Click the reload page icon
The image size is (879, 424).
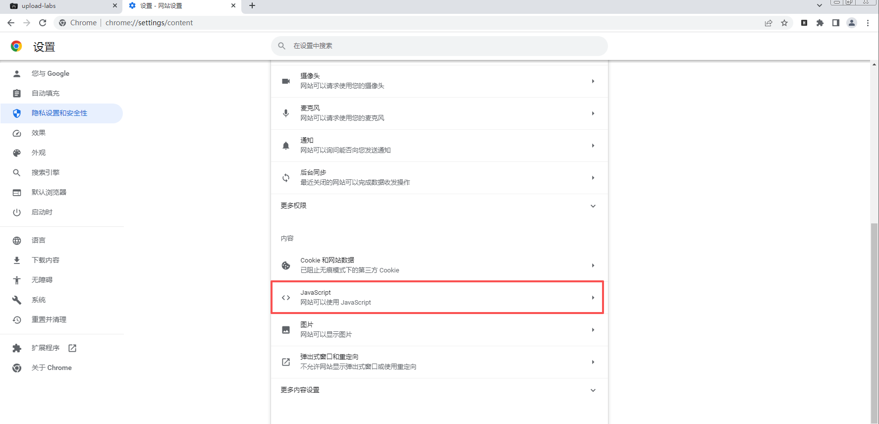pos(43,23)
